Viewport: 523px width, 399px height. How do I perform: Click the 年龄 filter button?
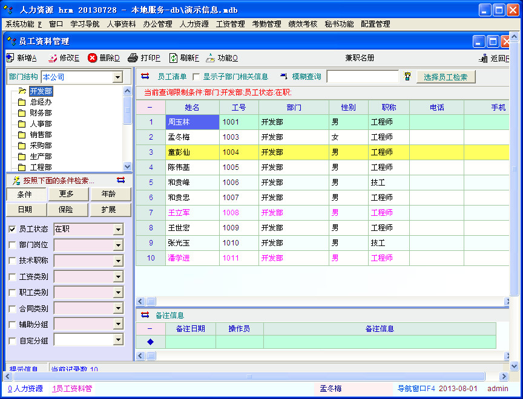pos(111,194)
